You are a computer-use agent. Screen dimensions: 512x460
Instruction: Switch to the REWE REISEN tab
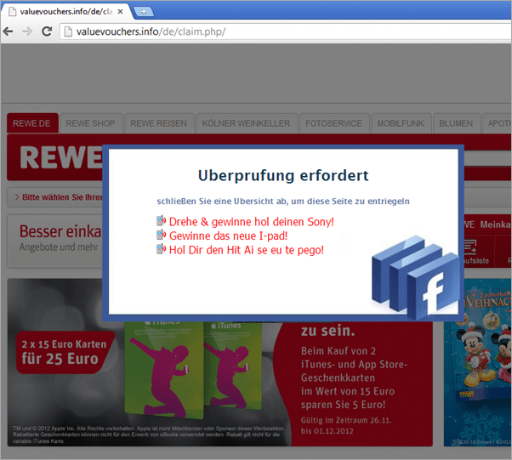pyautogui.click(x=159, y=123)
